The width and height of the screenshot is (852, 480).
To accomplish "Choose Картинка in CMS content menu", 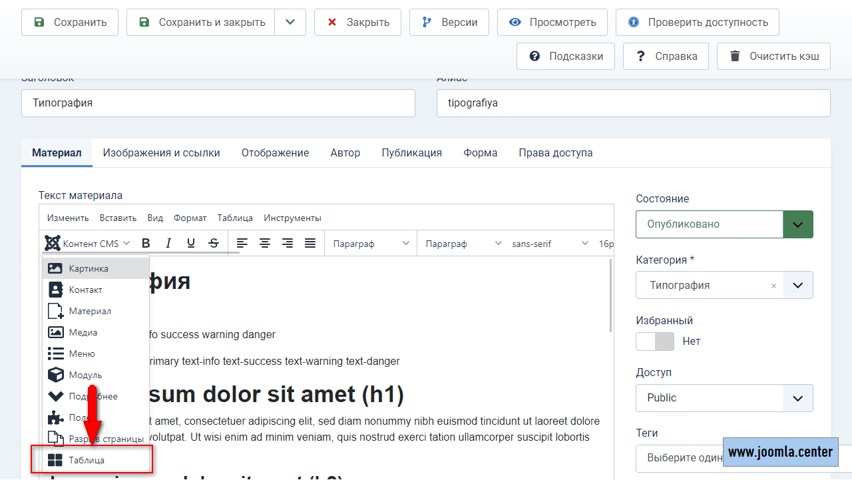I will [89, 269].
